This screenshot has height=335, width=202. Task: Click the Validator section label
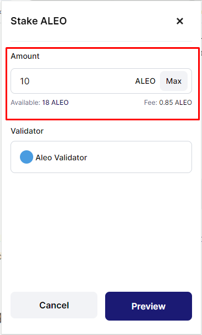click(27, 131)
